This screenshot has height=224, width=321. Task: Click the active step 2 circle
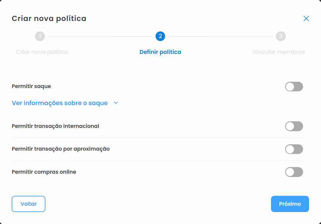(x=160, y=36)
